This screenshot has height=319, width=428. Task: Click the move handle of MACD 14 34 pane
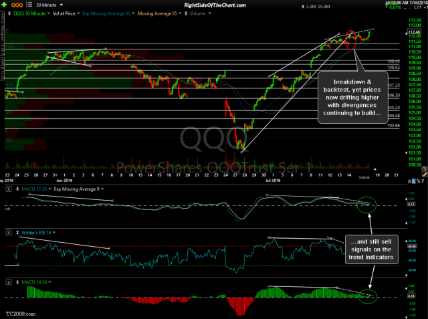coord(17,282)
